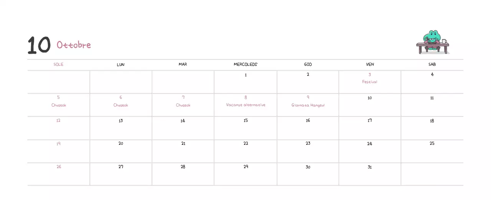Image resolution: width=491 pixels, height=200 pixels.
Task: Open the Chuseok event on October 7
Action: point(183,105)
